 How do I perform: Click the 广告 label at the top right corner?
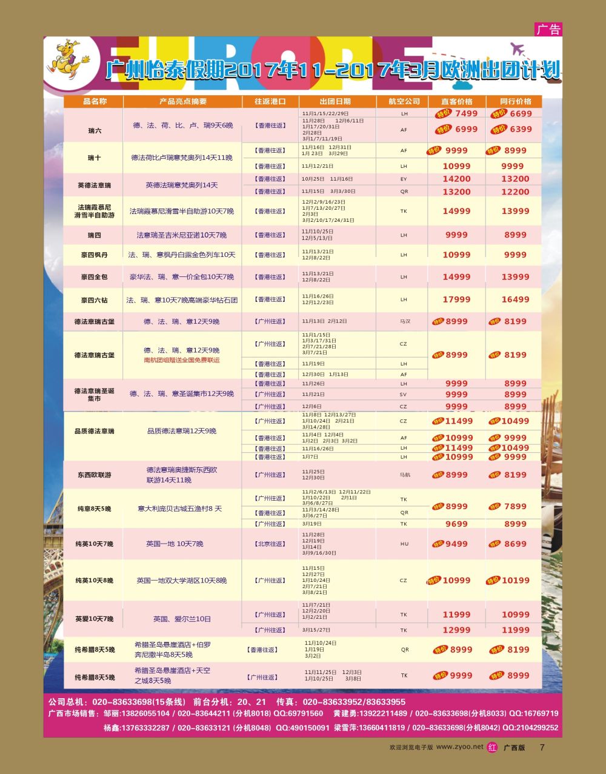[549, 29]
